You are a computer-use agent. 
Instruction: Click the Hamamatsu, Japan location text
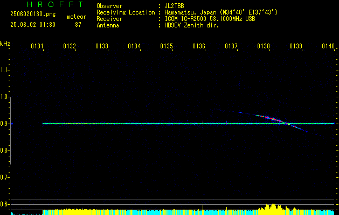[221, 12]
